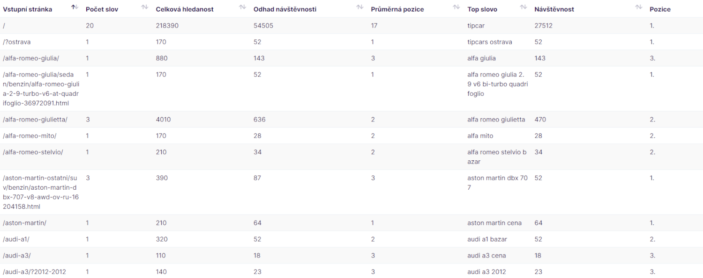Sort table by Celková hledanost icon

242,7
